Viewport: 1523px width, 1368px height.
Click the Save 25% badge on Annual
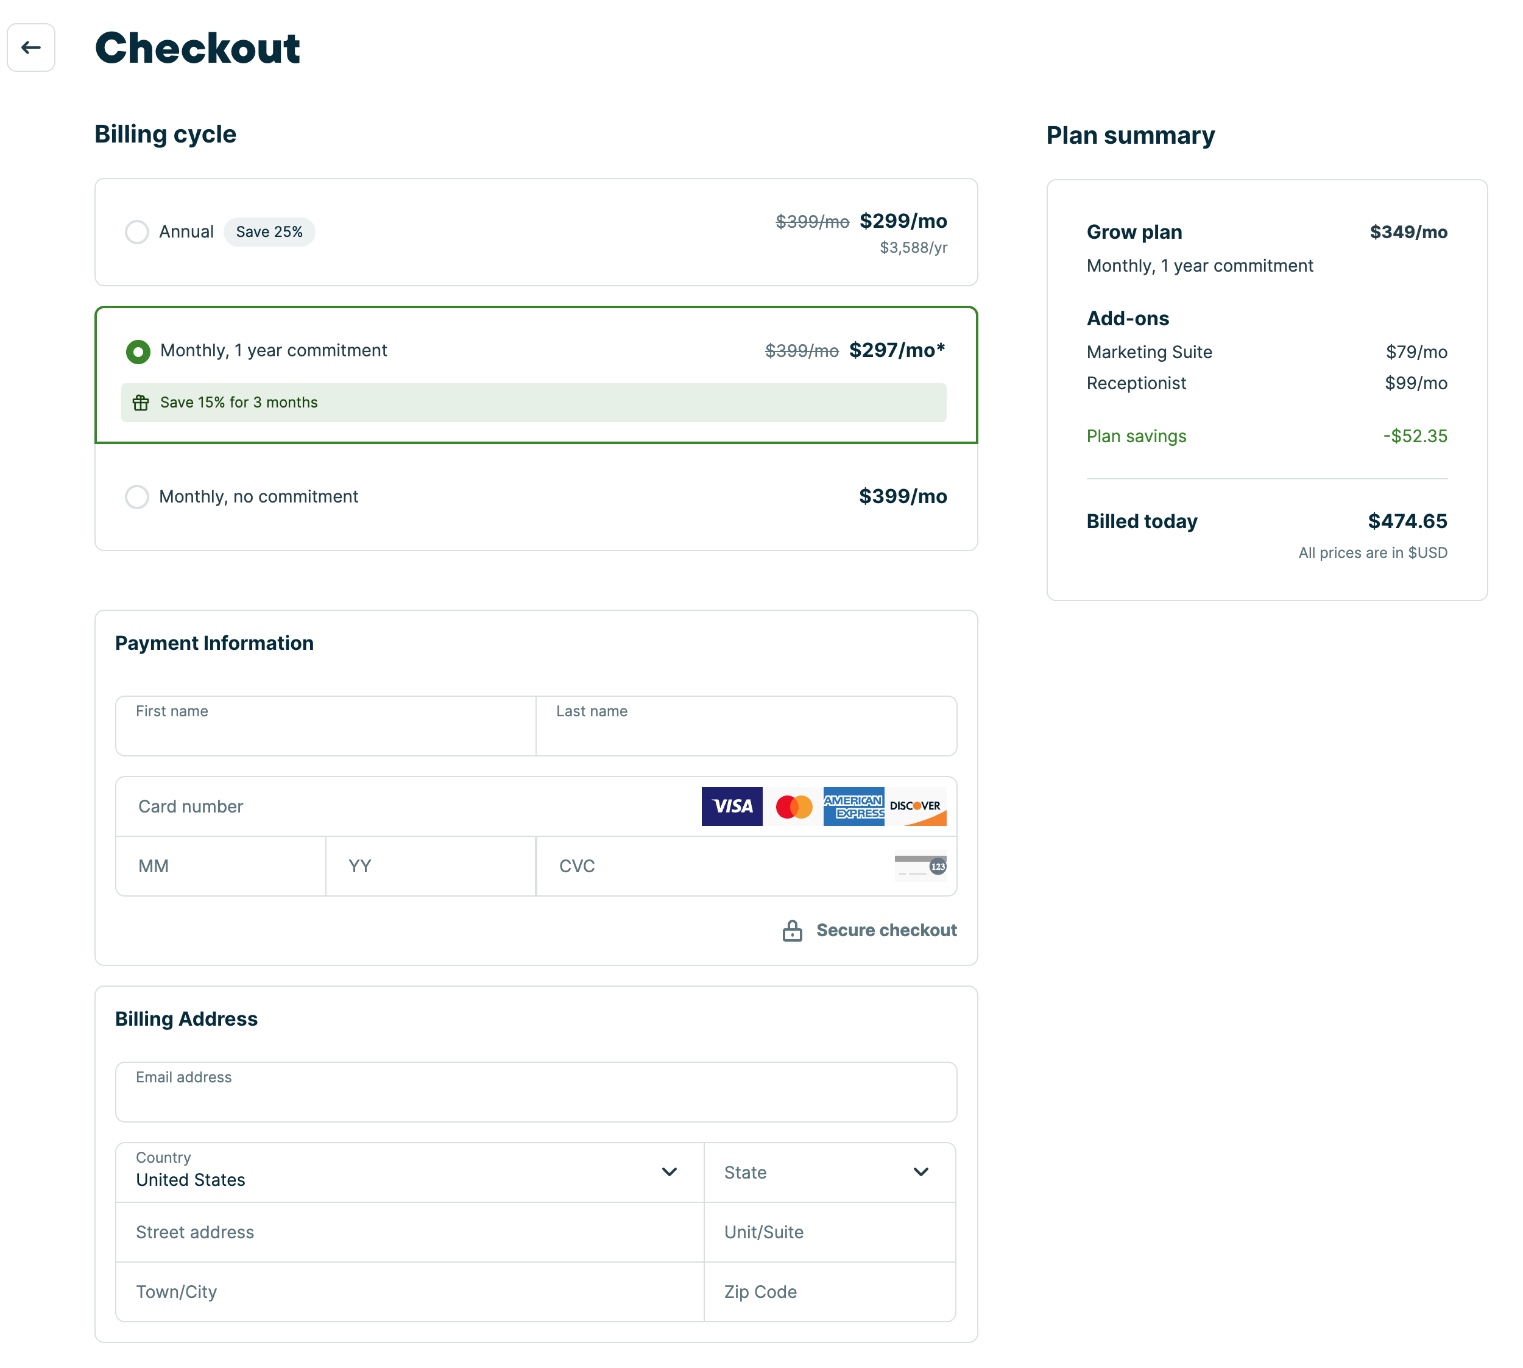pos(269,231)
